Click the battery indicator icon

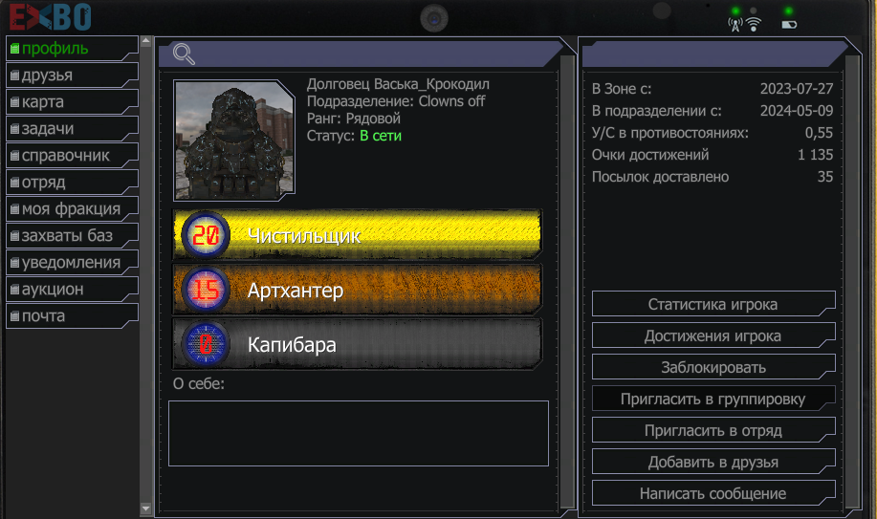789,25
